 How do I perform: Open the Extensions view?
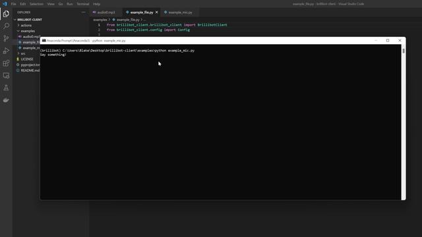tap(6, 63)
